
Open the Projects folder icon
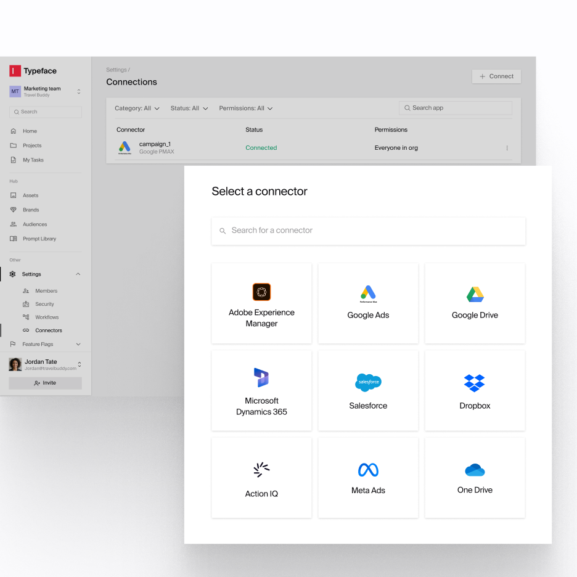click(x=13, y=145)
